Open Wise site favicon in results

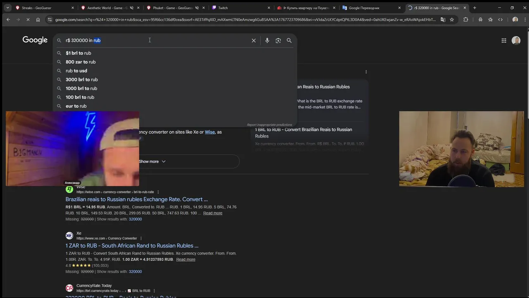tap(69, 189)
